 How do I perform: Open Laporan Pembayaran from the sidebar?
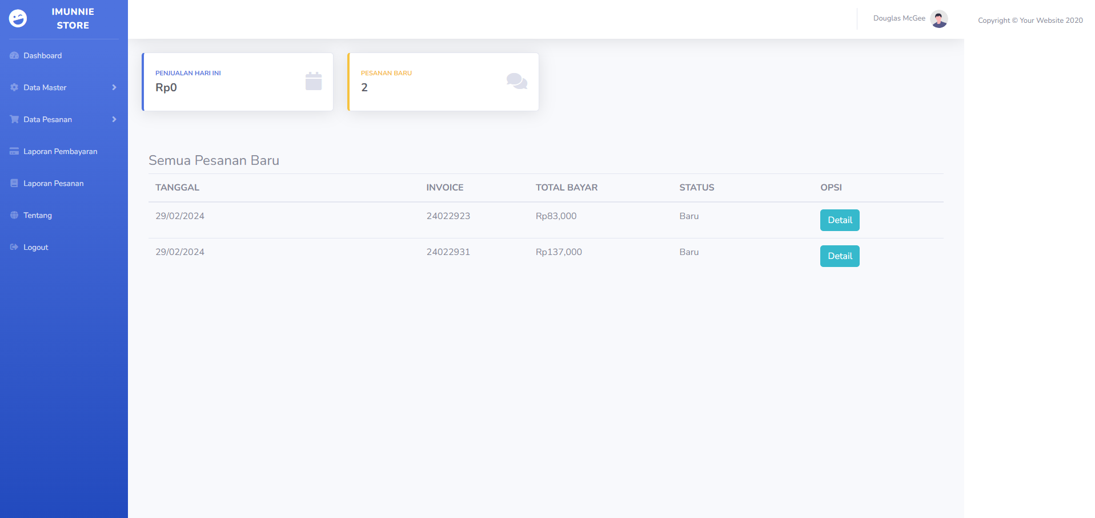click(x=60, y=151)
